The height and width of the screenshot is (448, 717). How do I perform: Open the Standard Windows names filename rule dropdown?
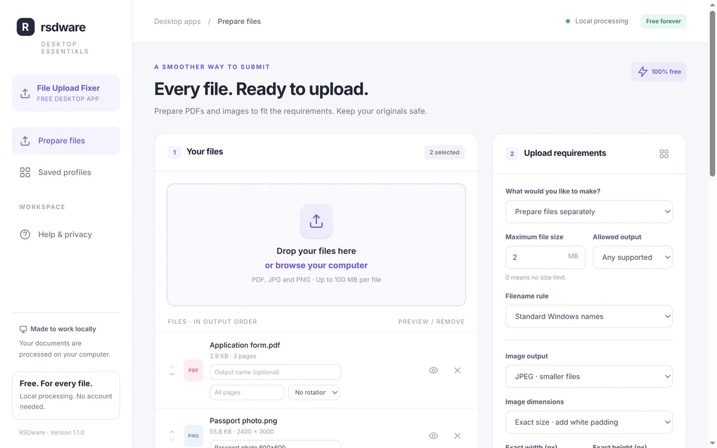(589, 317)
